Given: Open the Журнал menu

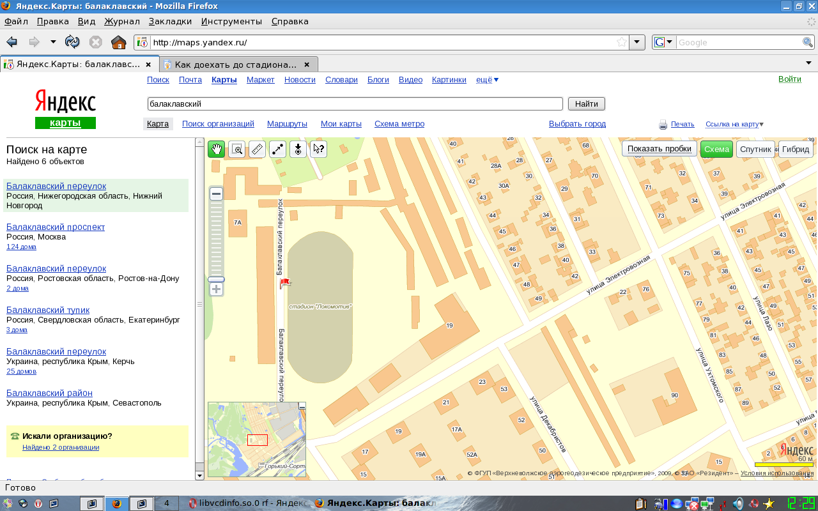Looking at the screenshot, I should 122,21.
